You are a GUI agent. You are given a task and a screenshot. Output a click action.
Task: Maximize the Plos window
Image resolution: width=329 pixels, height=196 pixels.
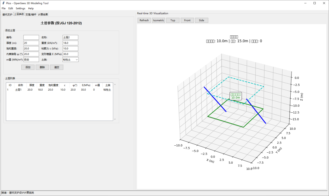pos(314,3)
